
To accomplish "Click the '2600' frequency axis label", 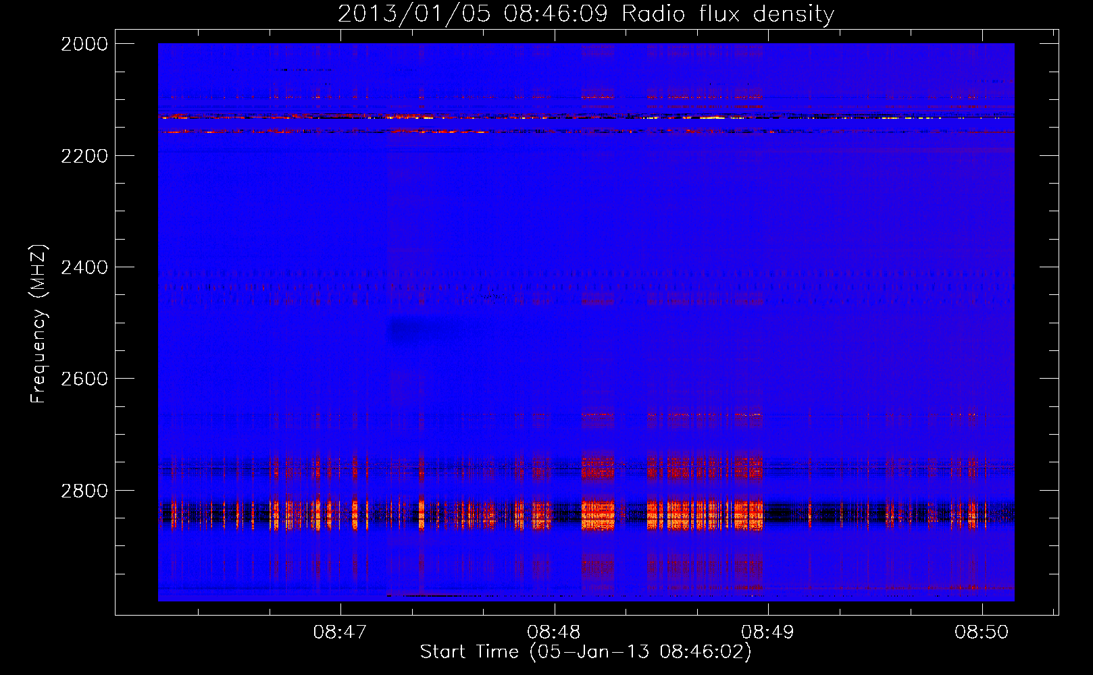I will (x=84, y=379).
